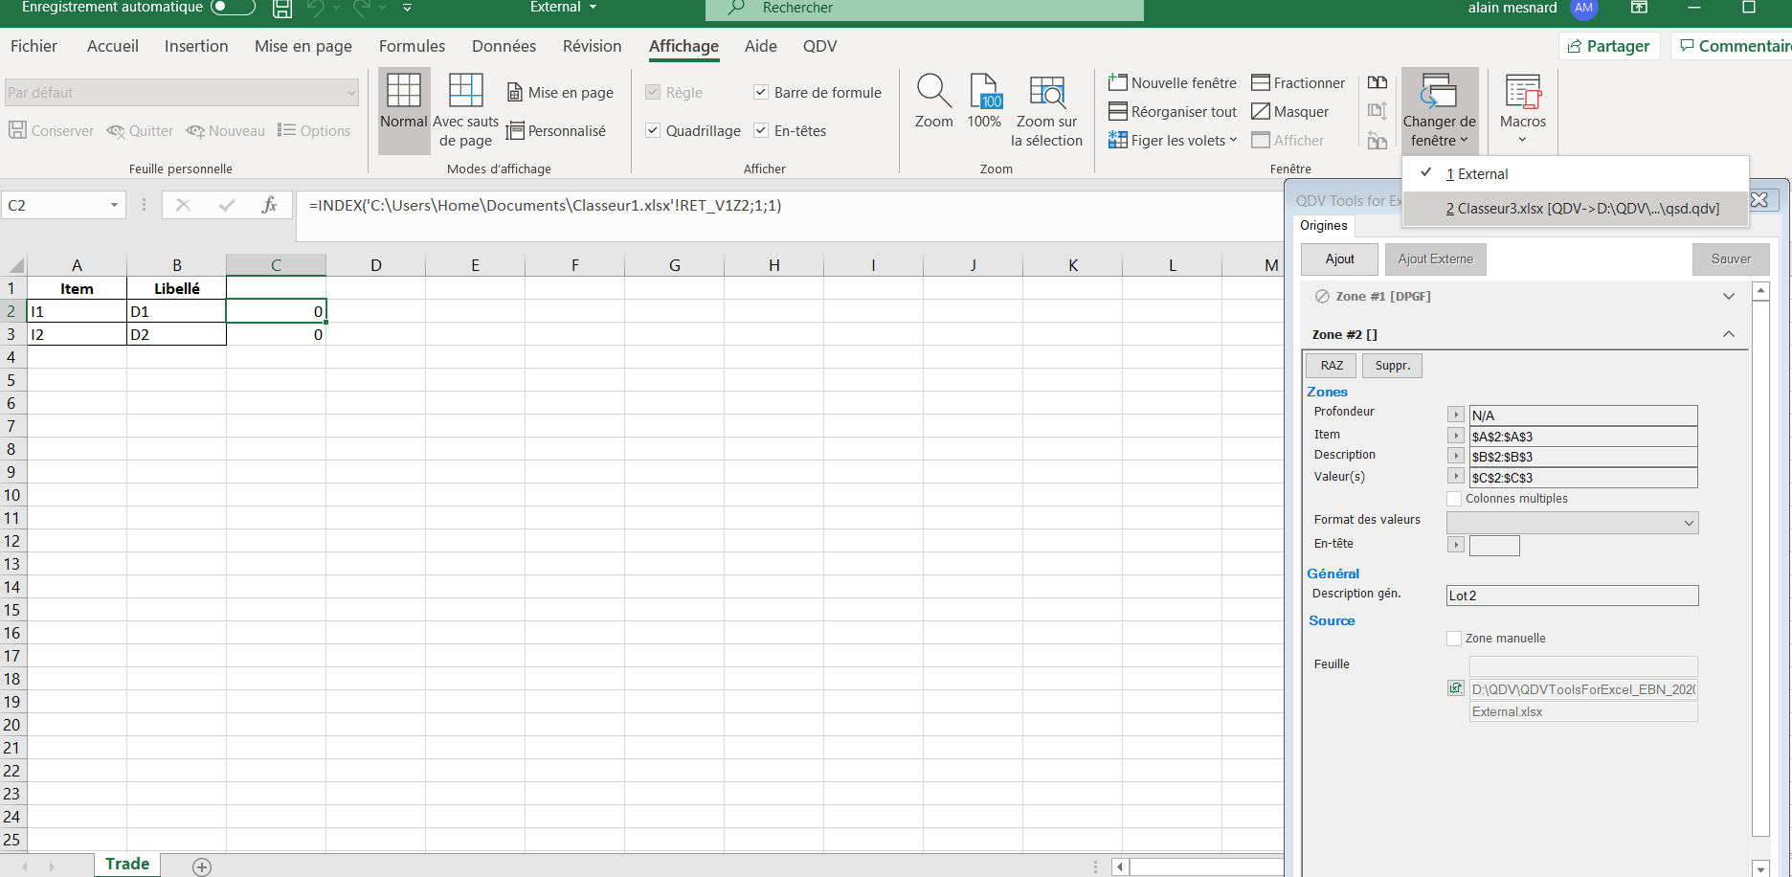The height and width of the screenshot is (877, 1792).
Task: Expand Zone #1 [DPGF] section
Action: coord(1729,297)
